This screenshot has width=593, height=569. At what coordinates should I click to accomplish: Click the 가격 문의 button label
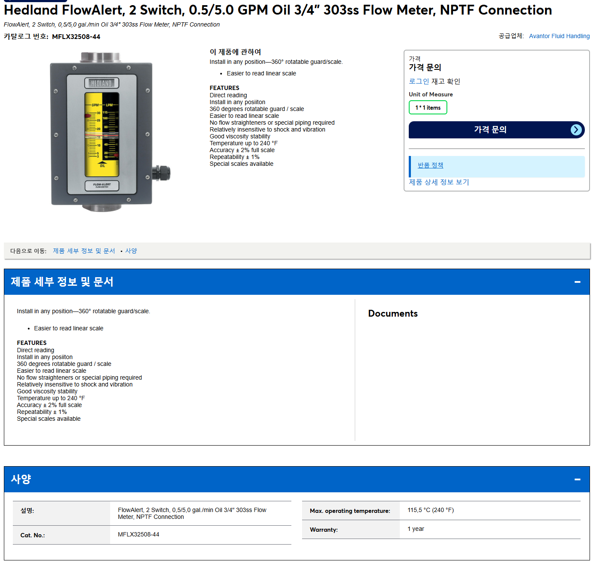490,129
